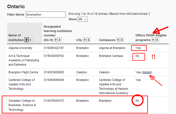Image resolution: width=176 pixels, height=114 pixels.
Task: Sort Name of institution descending arrow
Action: (30, 40)
